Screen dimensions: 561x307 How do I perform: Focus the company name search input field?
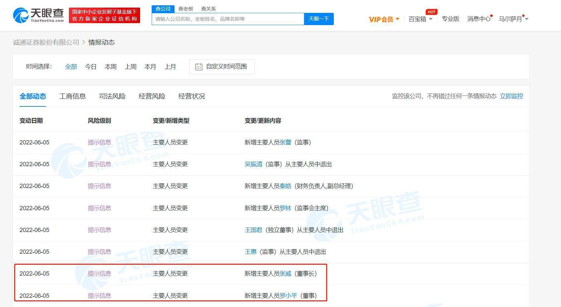[x=228, y=19]
